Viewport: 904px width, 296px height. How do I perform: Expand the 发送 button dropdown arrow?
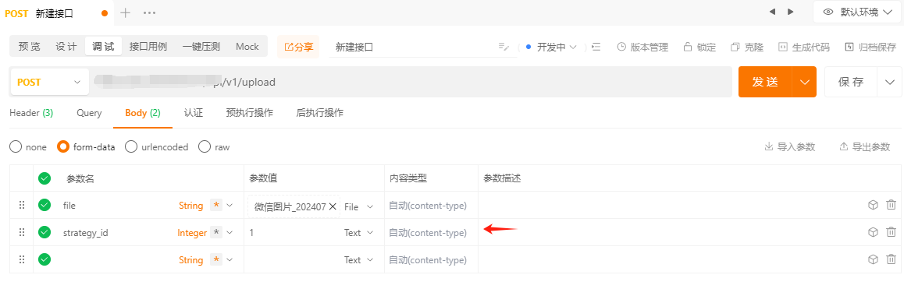805,82
